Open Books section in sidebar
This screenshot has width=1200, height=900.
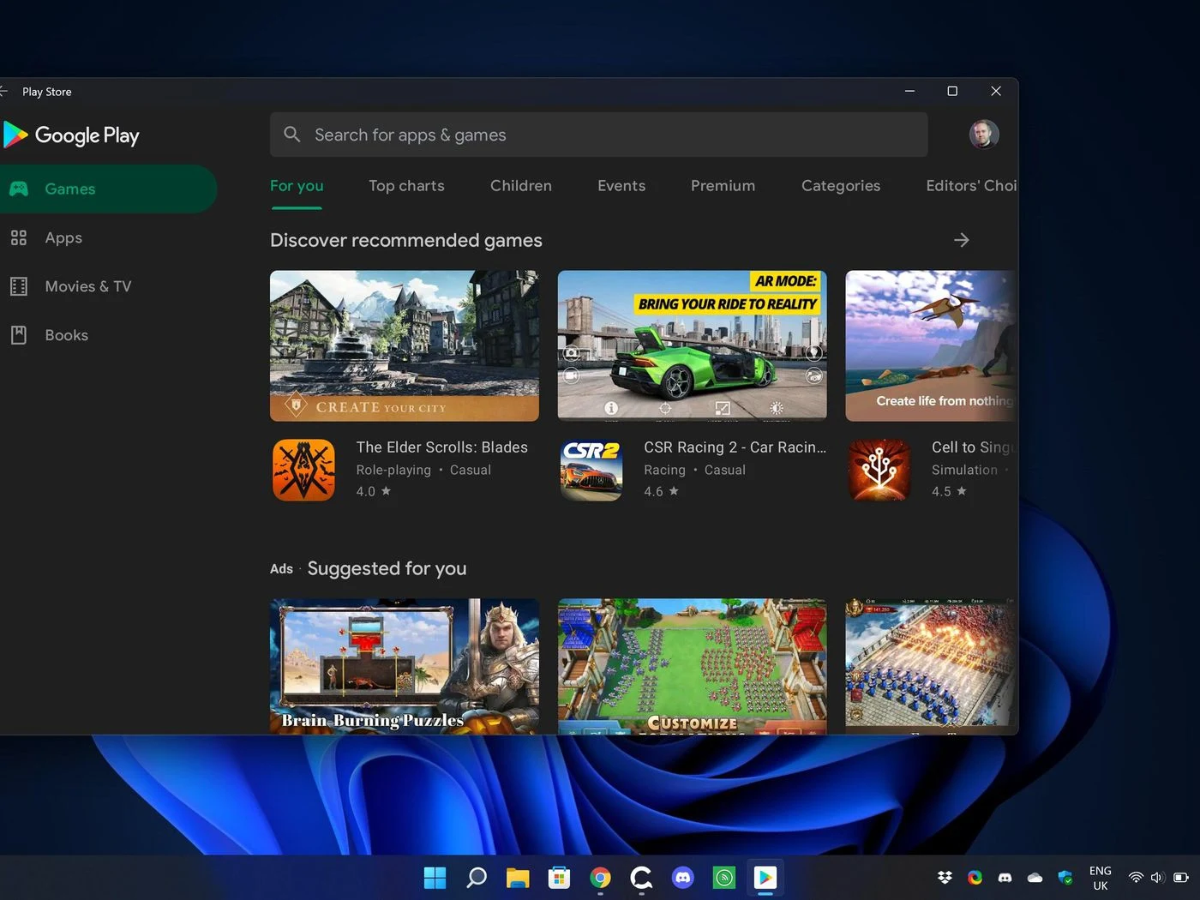(66, 335)
